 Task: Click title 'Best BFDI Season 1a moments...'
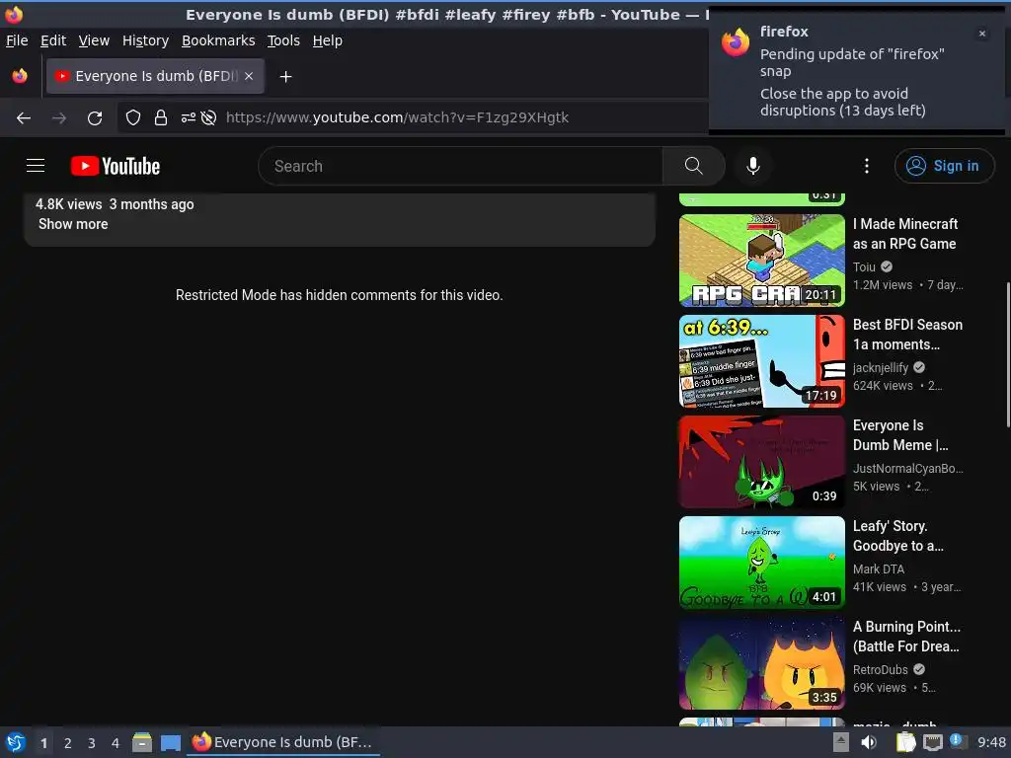(908, 335)
